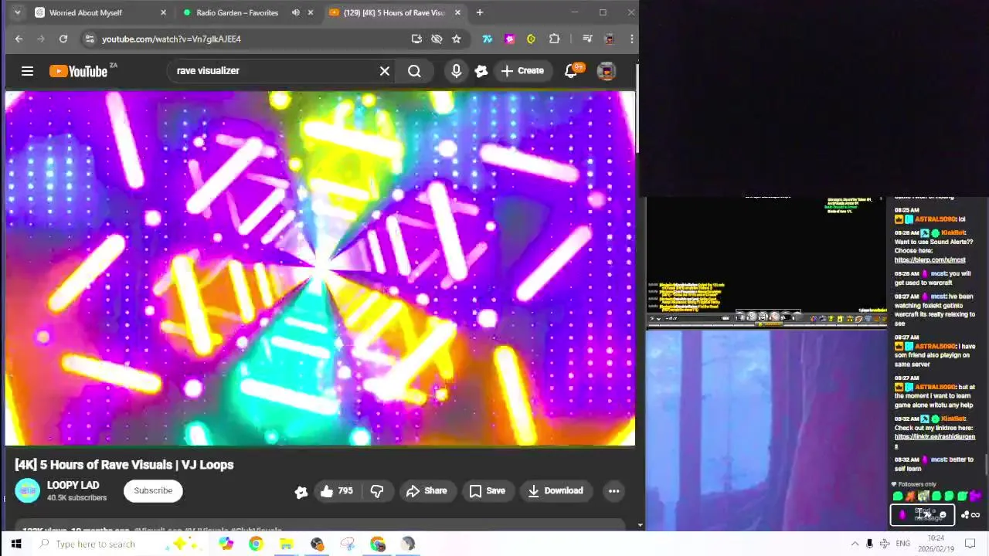View site information icon in address bar
This screenshot has height=556, width=989.
90,39
